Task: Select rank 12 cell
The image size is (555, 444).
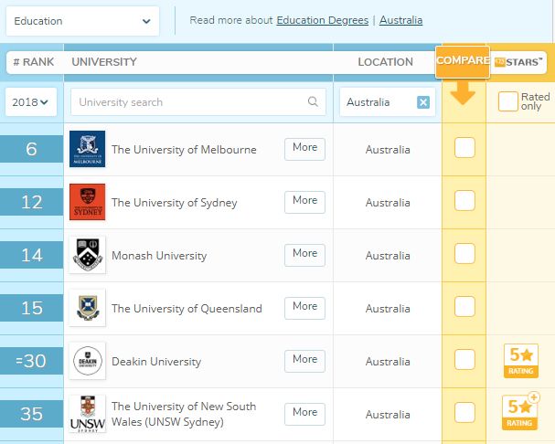Action: 31,202
